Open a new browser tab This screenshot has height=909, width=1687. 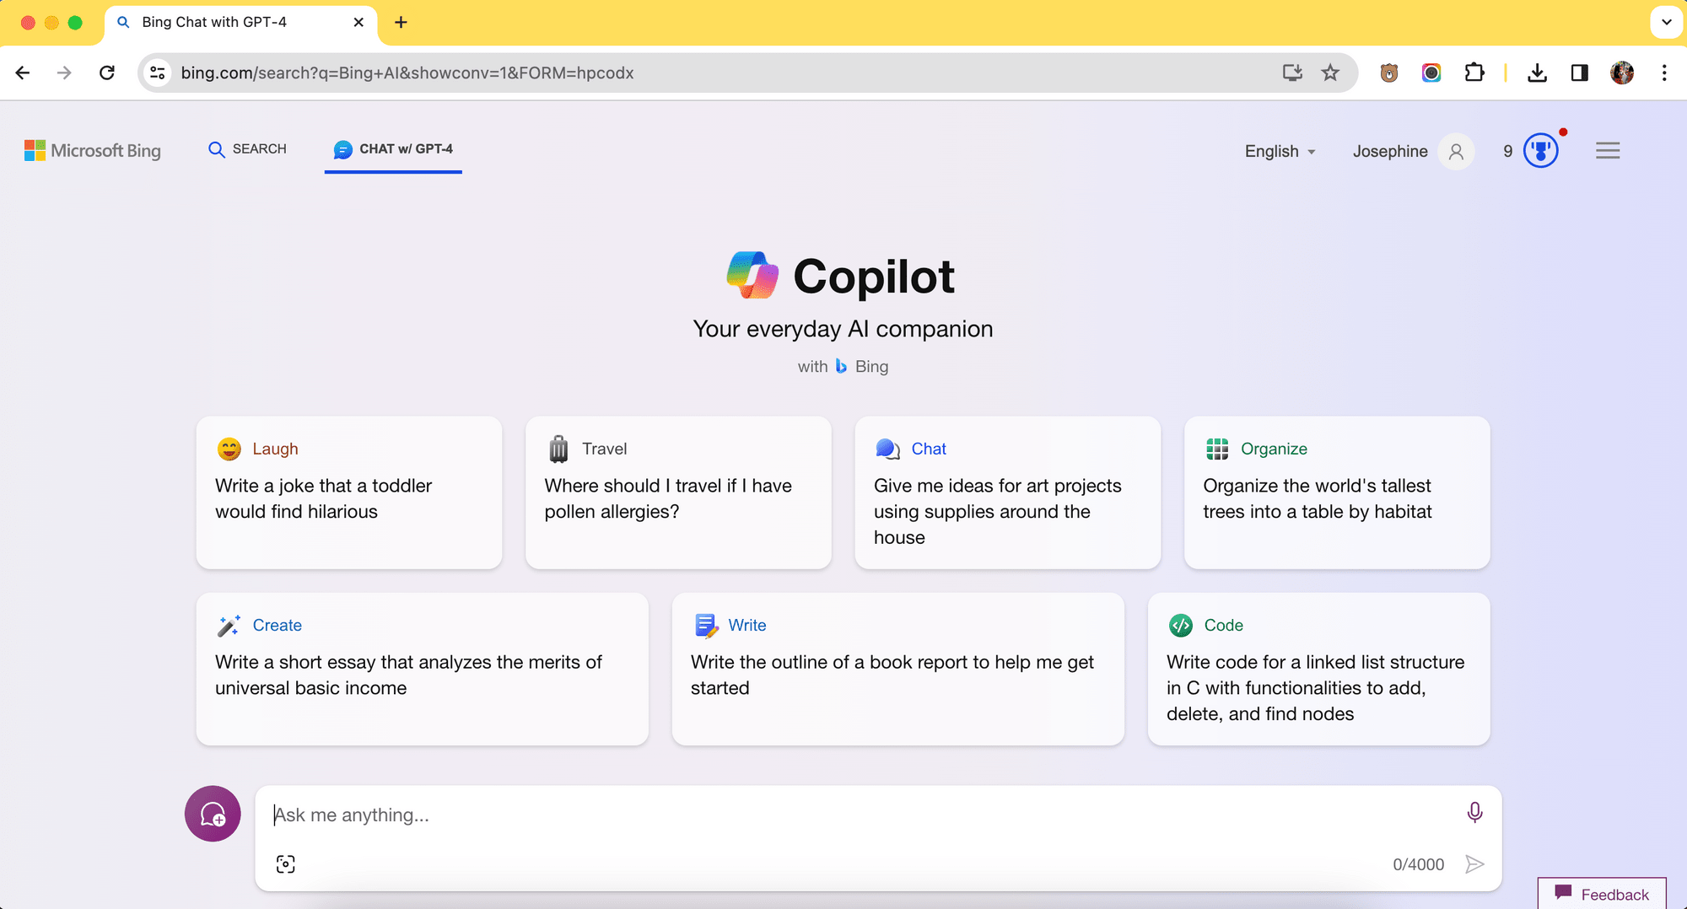click(402, 22)
